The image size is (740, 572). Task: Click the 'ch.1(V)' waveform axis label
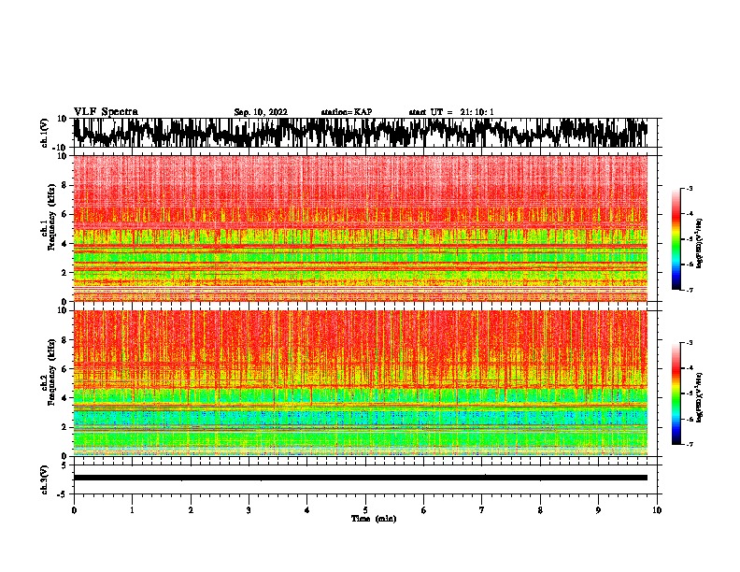pos(45,133)
